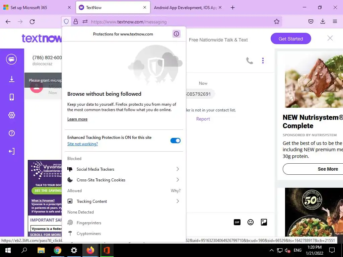343x257 pixels.
Task: Open the Firefox hamburger menu
Action: click(335, 21)
